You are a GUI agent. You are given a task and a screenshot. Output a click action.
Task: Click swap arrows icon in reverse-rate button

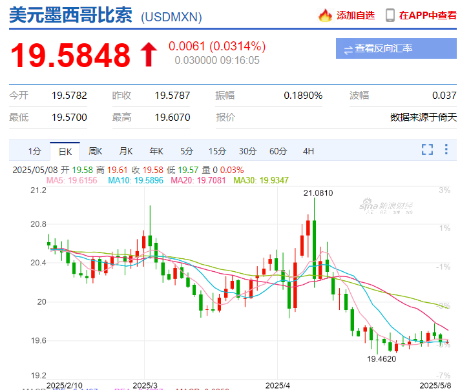click(x=348, y=50)
